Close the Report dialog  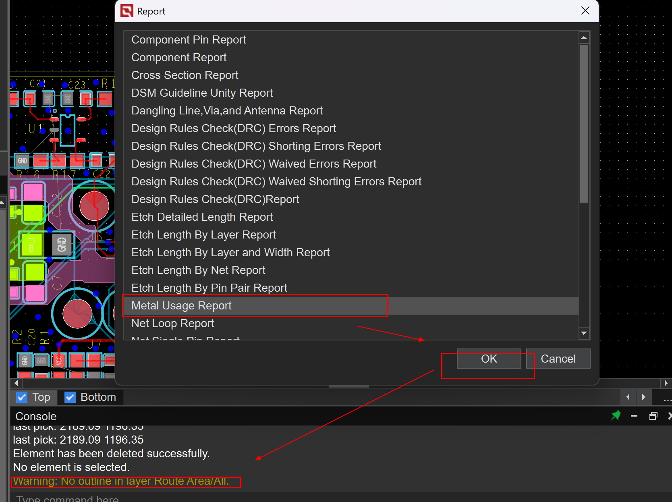click(x=585, y=11)
